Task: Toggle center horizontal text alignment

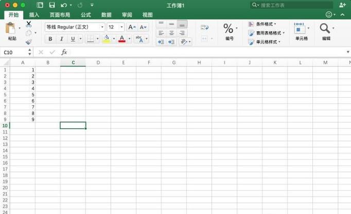Action: click(172, 33)
